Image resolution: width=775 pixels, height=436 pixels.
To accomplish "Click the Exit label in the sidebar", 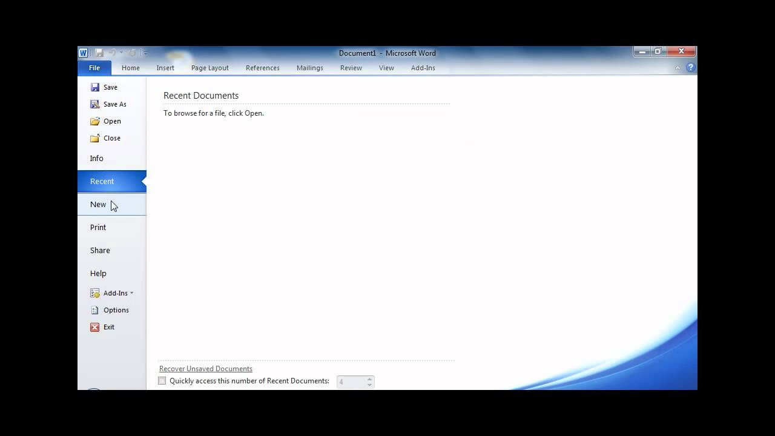I will click(109, 327).
